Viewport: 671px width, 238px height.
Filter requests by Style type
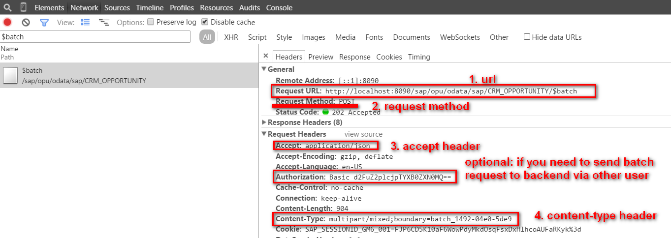click(x=284, y=37)
